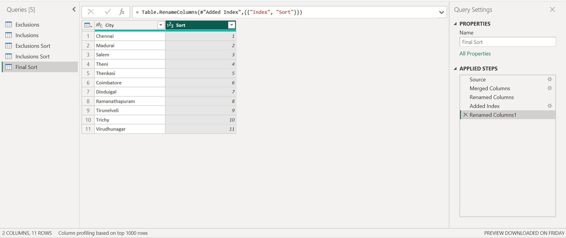The height and width of the screenshot is (238, 566).
Task: Select the Renamed Columns1 applied step
Action: [x=508, y=115]
